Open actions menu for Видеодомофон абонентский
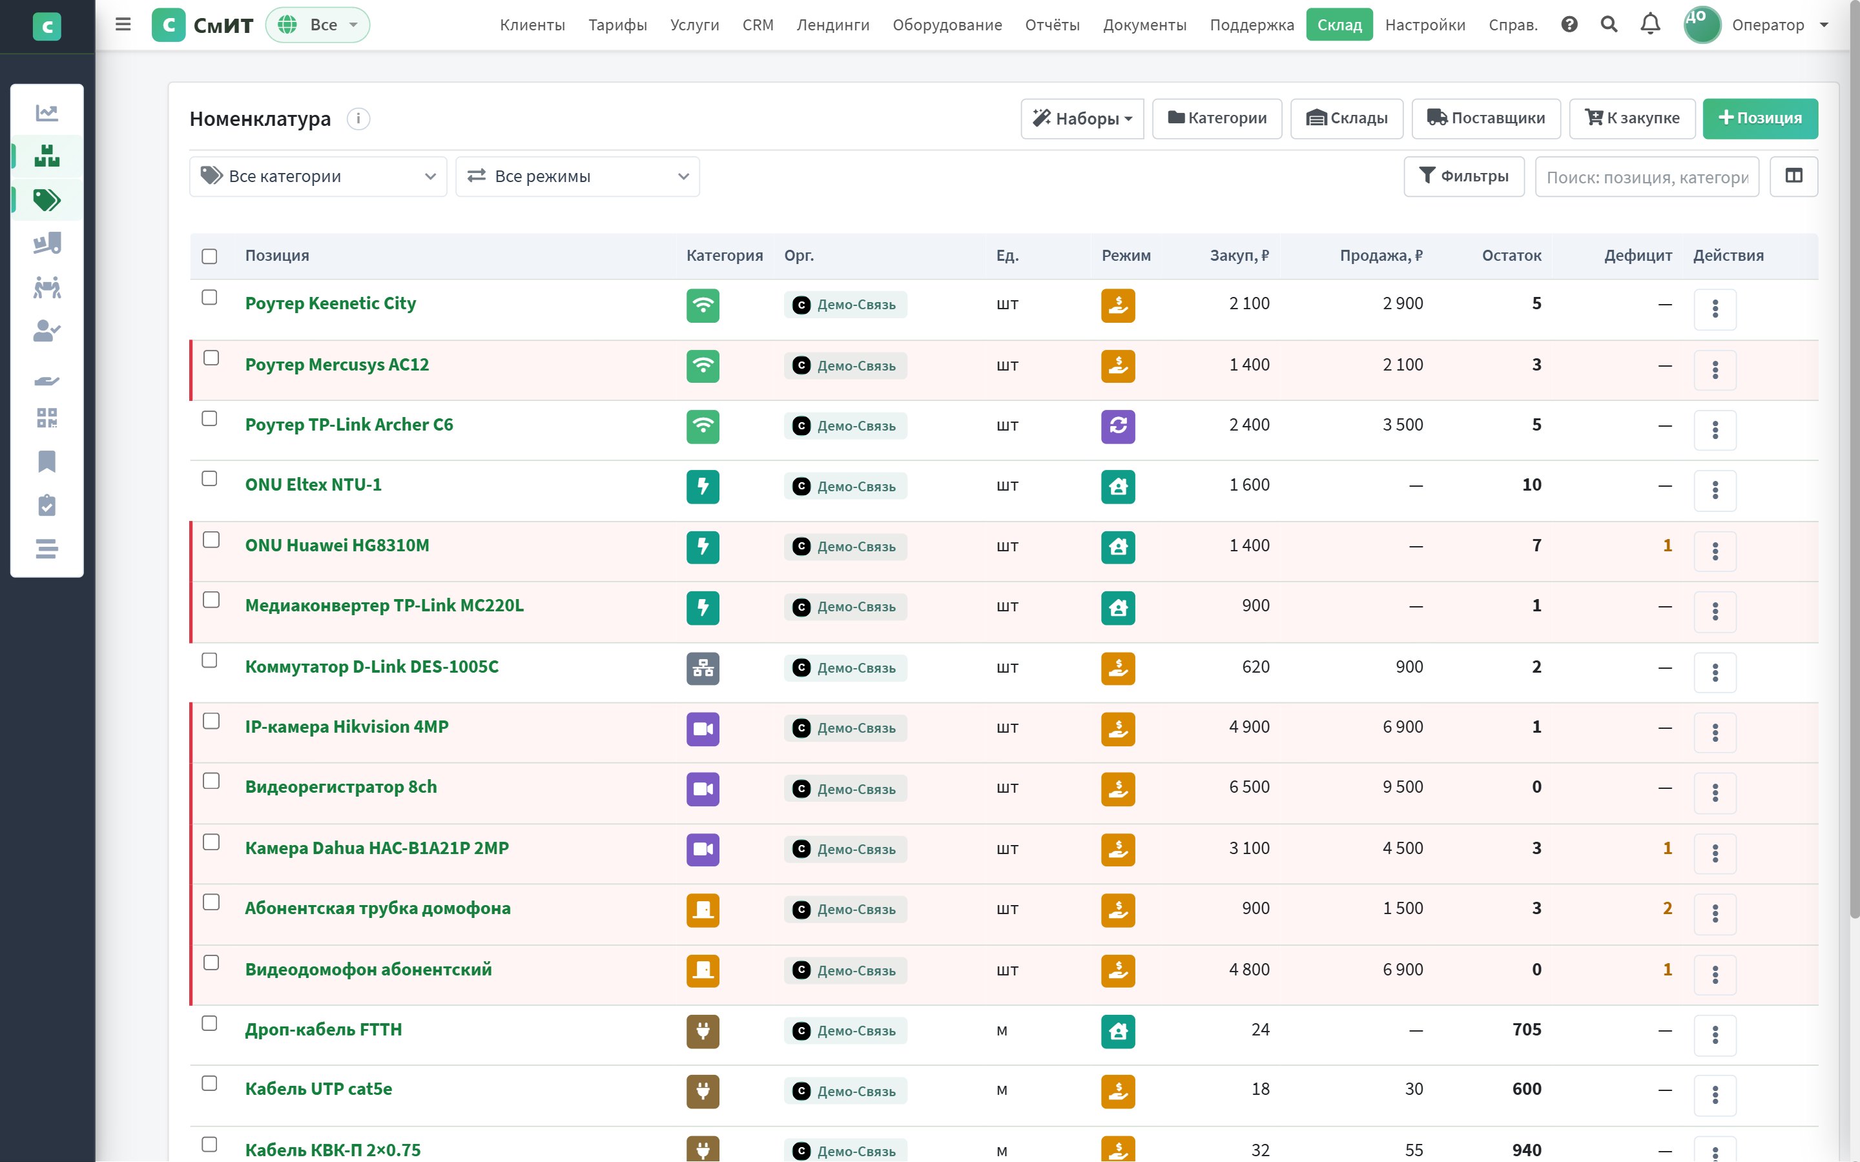This screenshot has width=1860, height=1162. pyautogui.click(x=1715, y=975)
